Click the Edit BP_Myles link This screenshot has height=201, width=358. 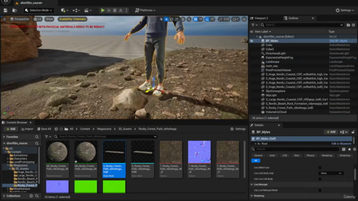338,41
